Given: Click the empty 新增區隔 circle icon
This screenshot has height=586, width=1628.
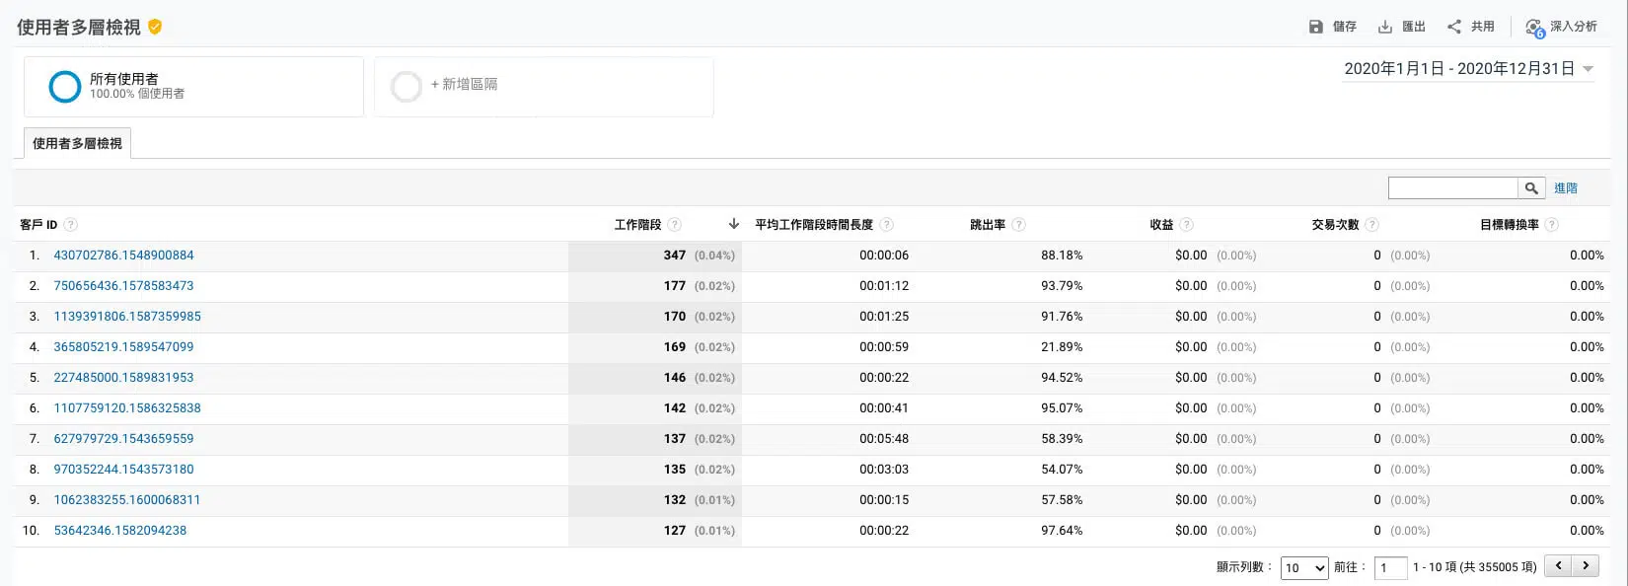Looking at the screenshot, I should pyautogui.click(x=407, y=87).
